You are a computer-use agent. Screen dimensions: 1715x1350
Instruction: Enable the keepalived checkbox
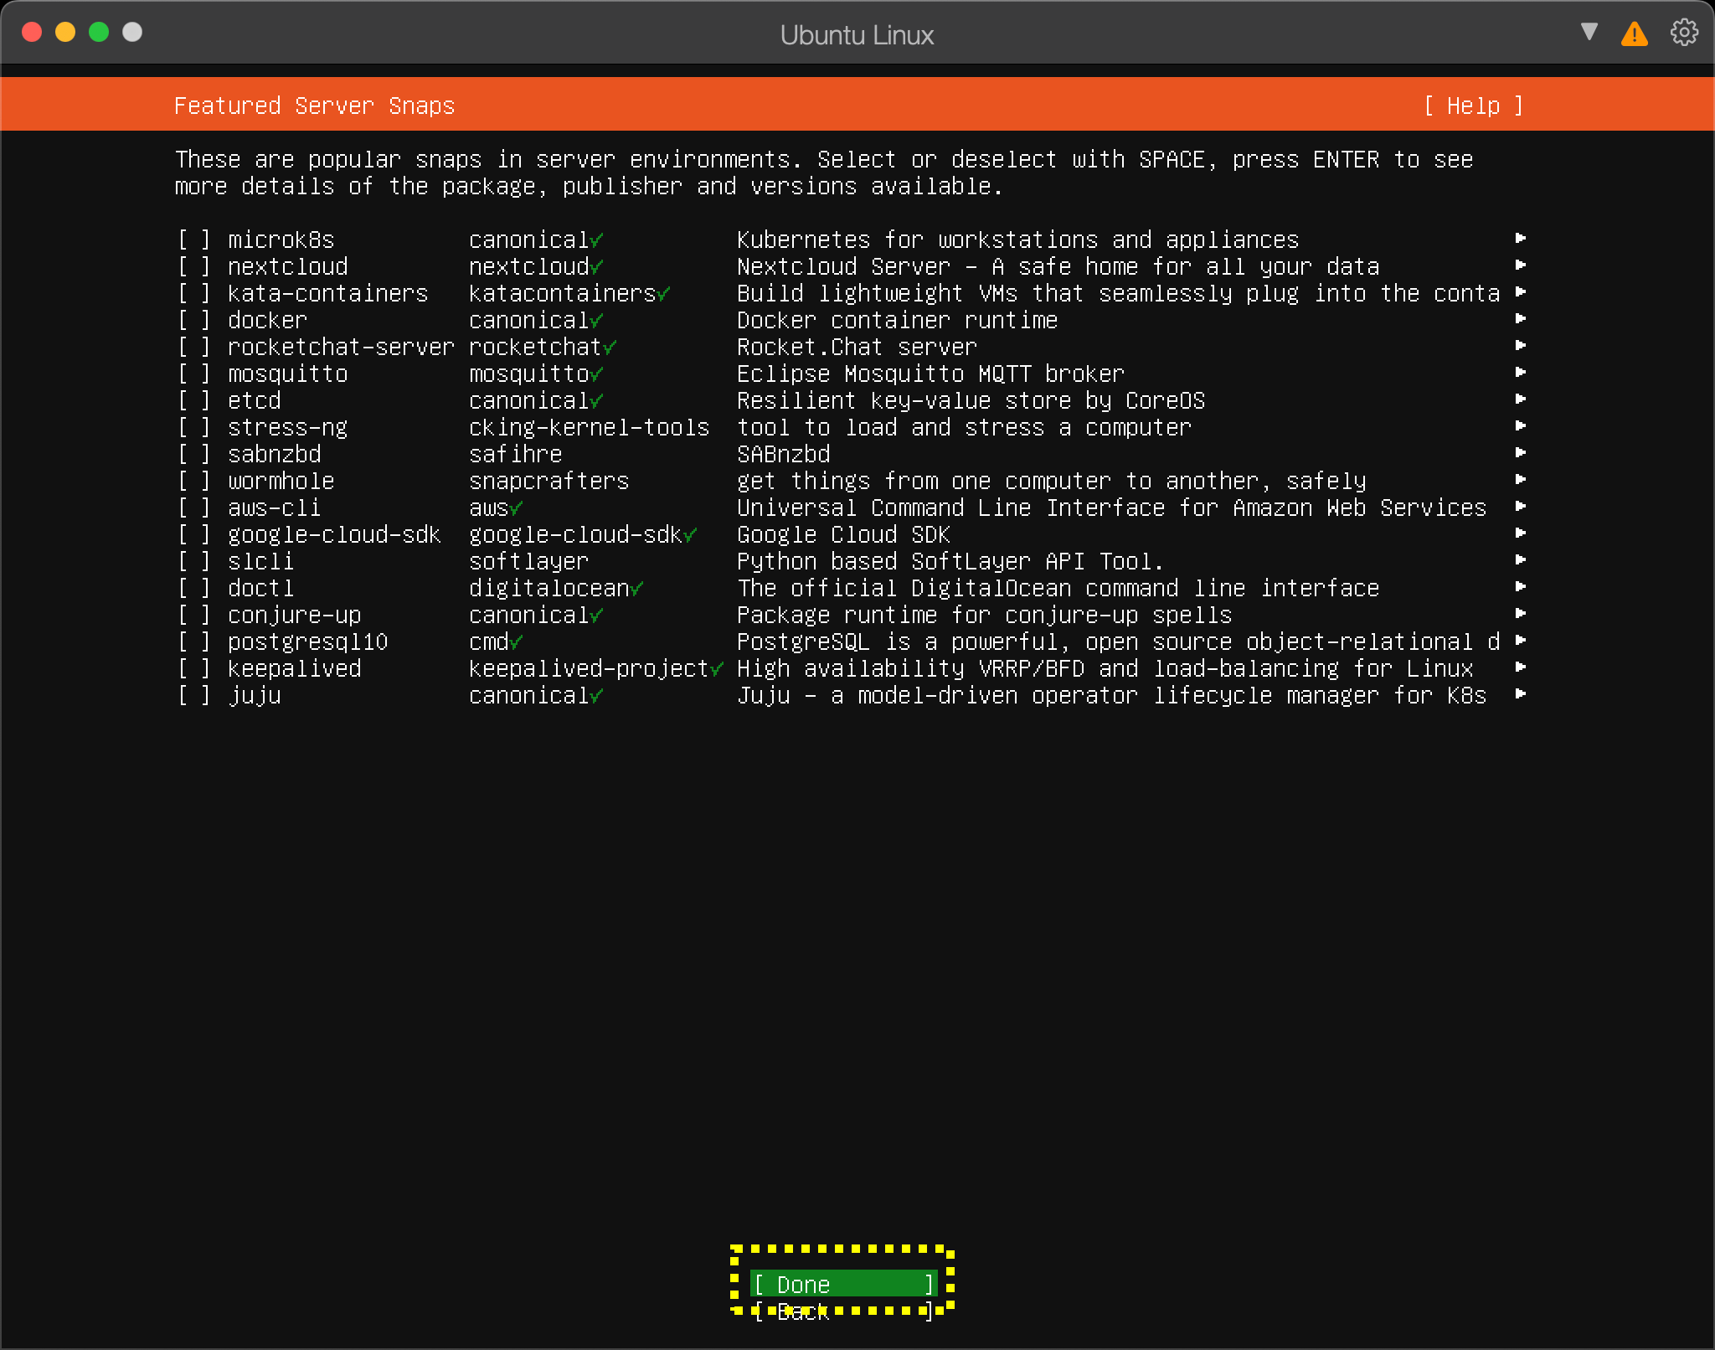pyautogui.click(x=193, y=669)
